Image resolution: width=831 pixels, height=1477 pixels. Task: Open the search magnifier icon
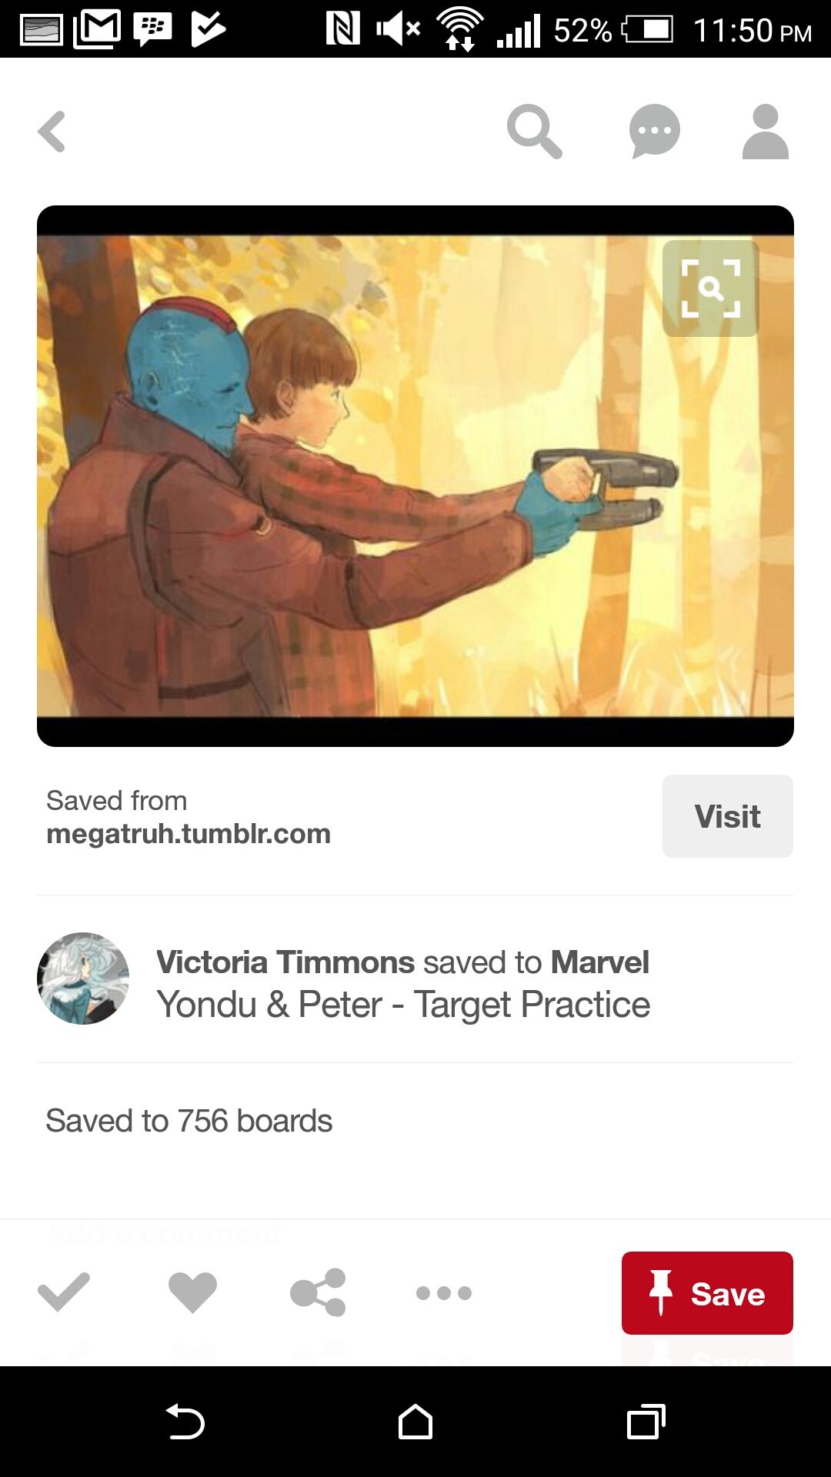534,132
